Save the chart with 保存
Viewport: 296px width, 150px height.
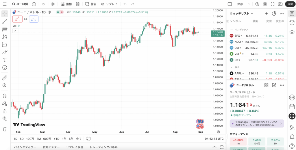tap(240, 4)
